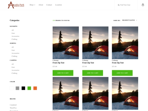This screenshot has height=111, width=148.
Task: Go to the About page
Action: (41, 5)
